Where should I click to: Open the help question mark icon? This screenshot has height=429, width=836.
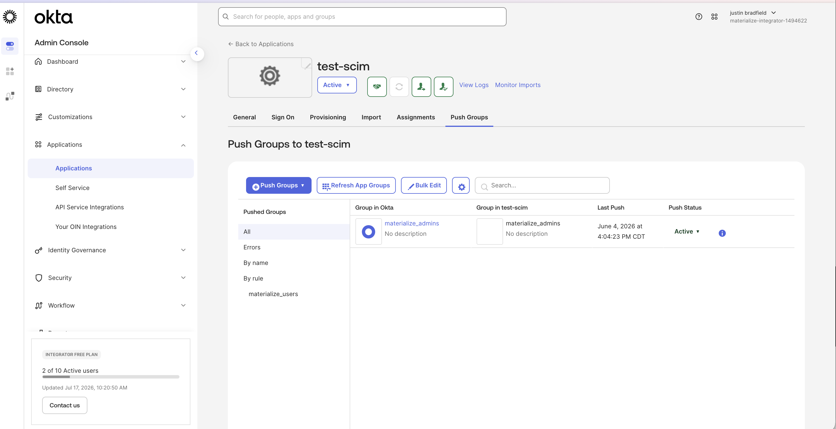(x=698, y=16)
